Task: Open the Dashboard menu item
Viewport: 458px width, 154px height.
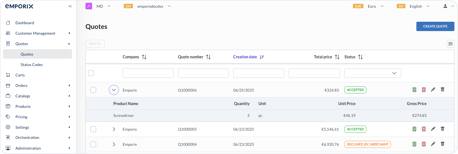Action: [25, 23]
